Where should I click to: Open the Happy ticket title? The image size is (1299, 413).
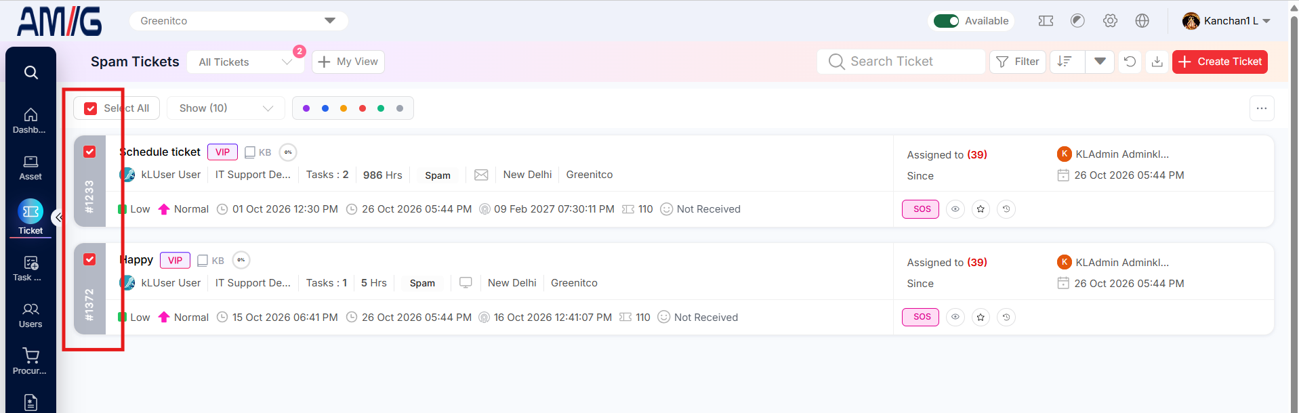coord(136,260)
